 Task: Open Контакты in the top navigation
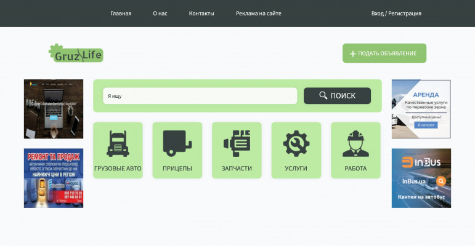point(201,14)
